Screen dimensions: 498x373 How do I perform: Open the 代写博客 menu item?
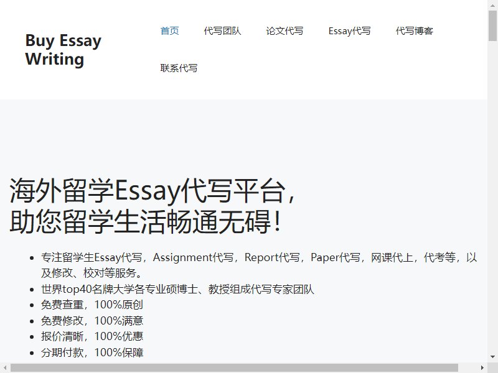[x=415, y=30]
